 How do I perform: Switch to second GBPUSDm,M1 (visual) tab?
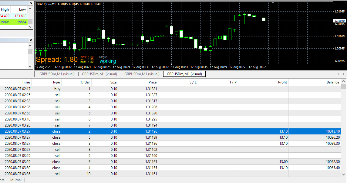[99, 74]
